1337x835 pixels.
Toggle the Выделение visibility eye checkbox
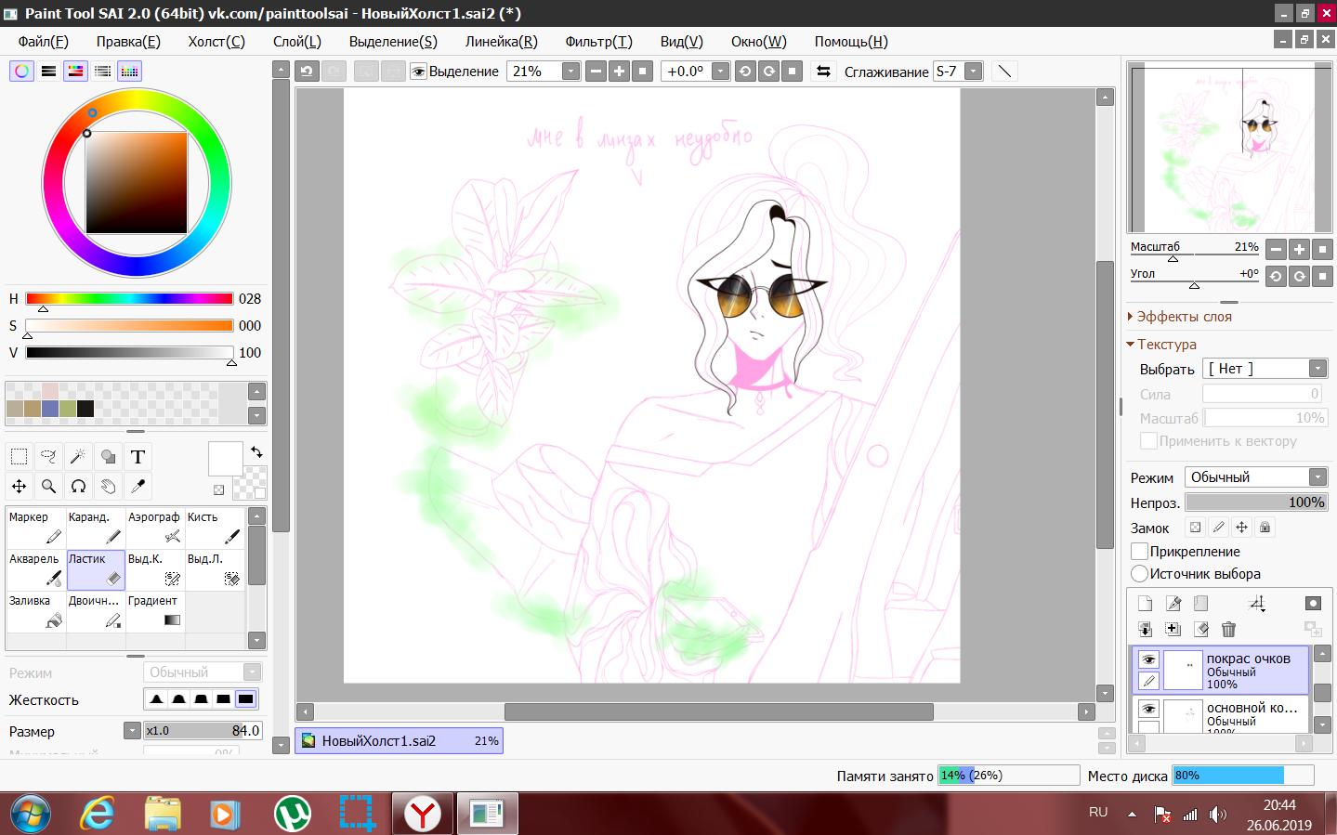click(417, 72)
